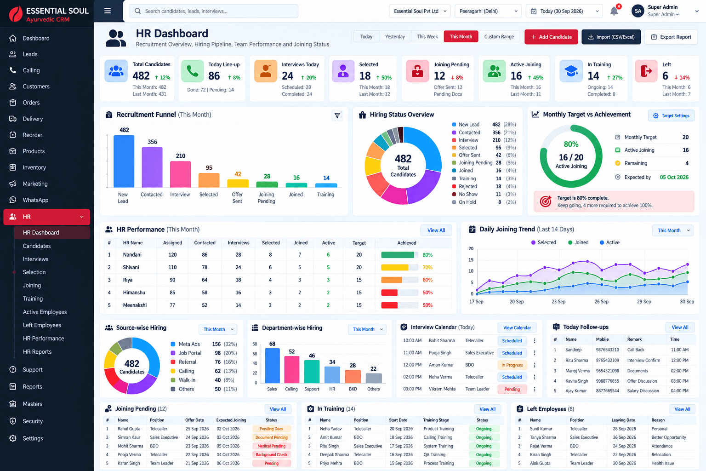The height and width of the screenshot is (471, 706).
Task: Open Candidates in the HR submenu
Action: click(x=37, y=246)
